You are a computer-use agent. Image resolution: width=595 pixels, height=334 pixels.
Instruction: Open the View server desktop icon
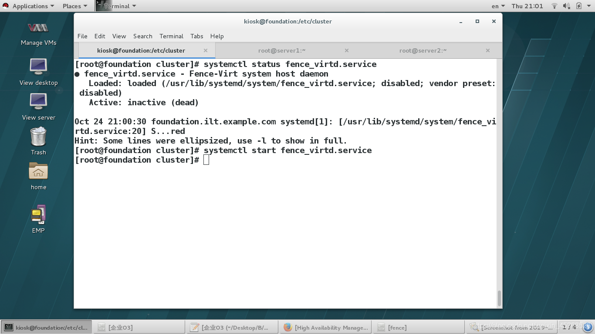click(38, 107)
